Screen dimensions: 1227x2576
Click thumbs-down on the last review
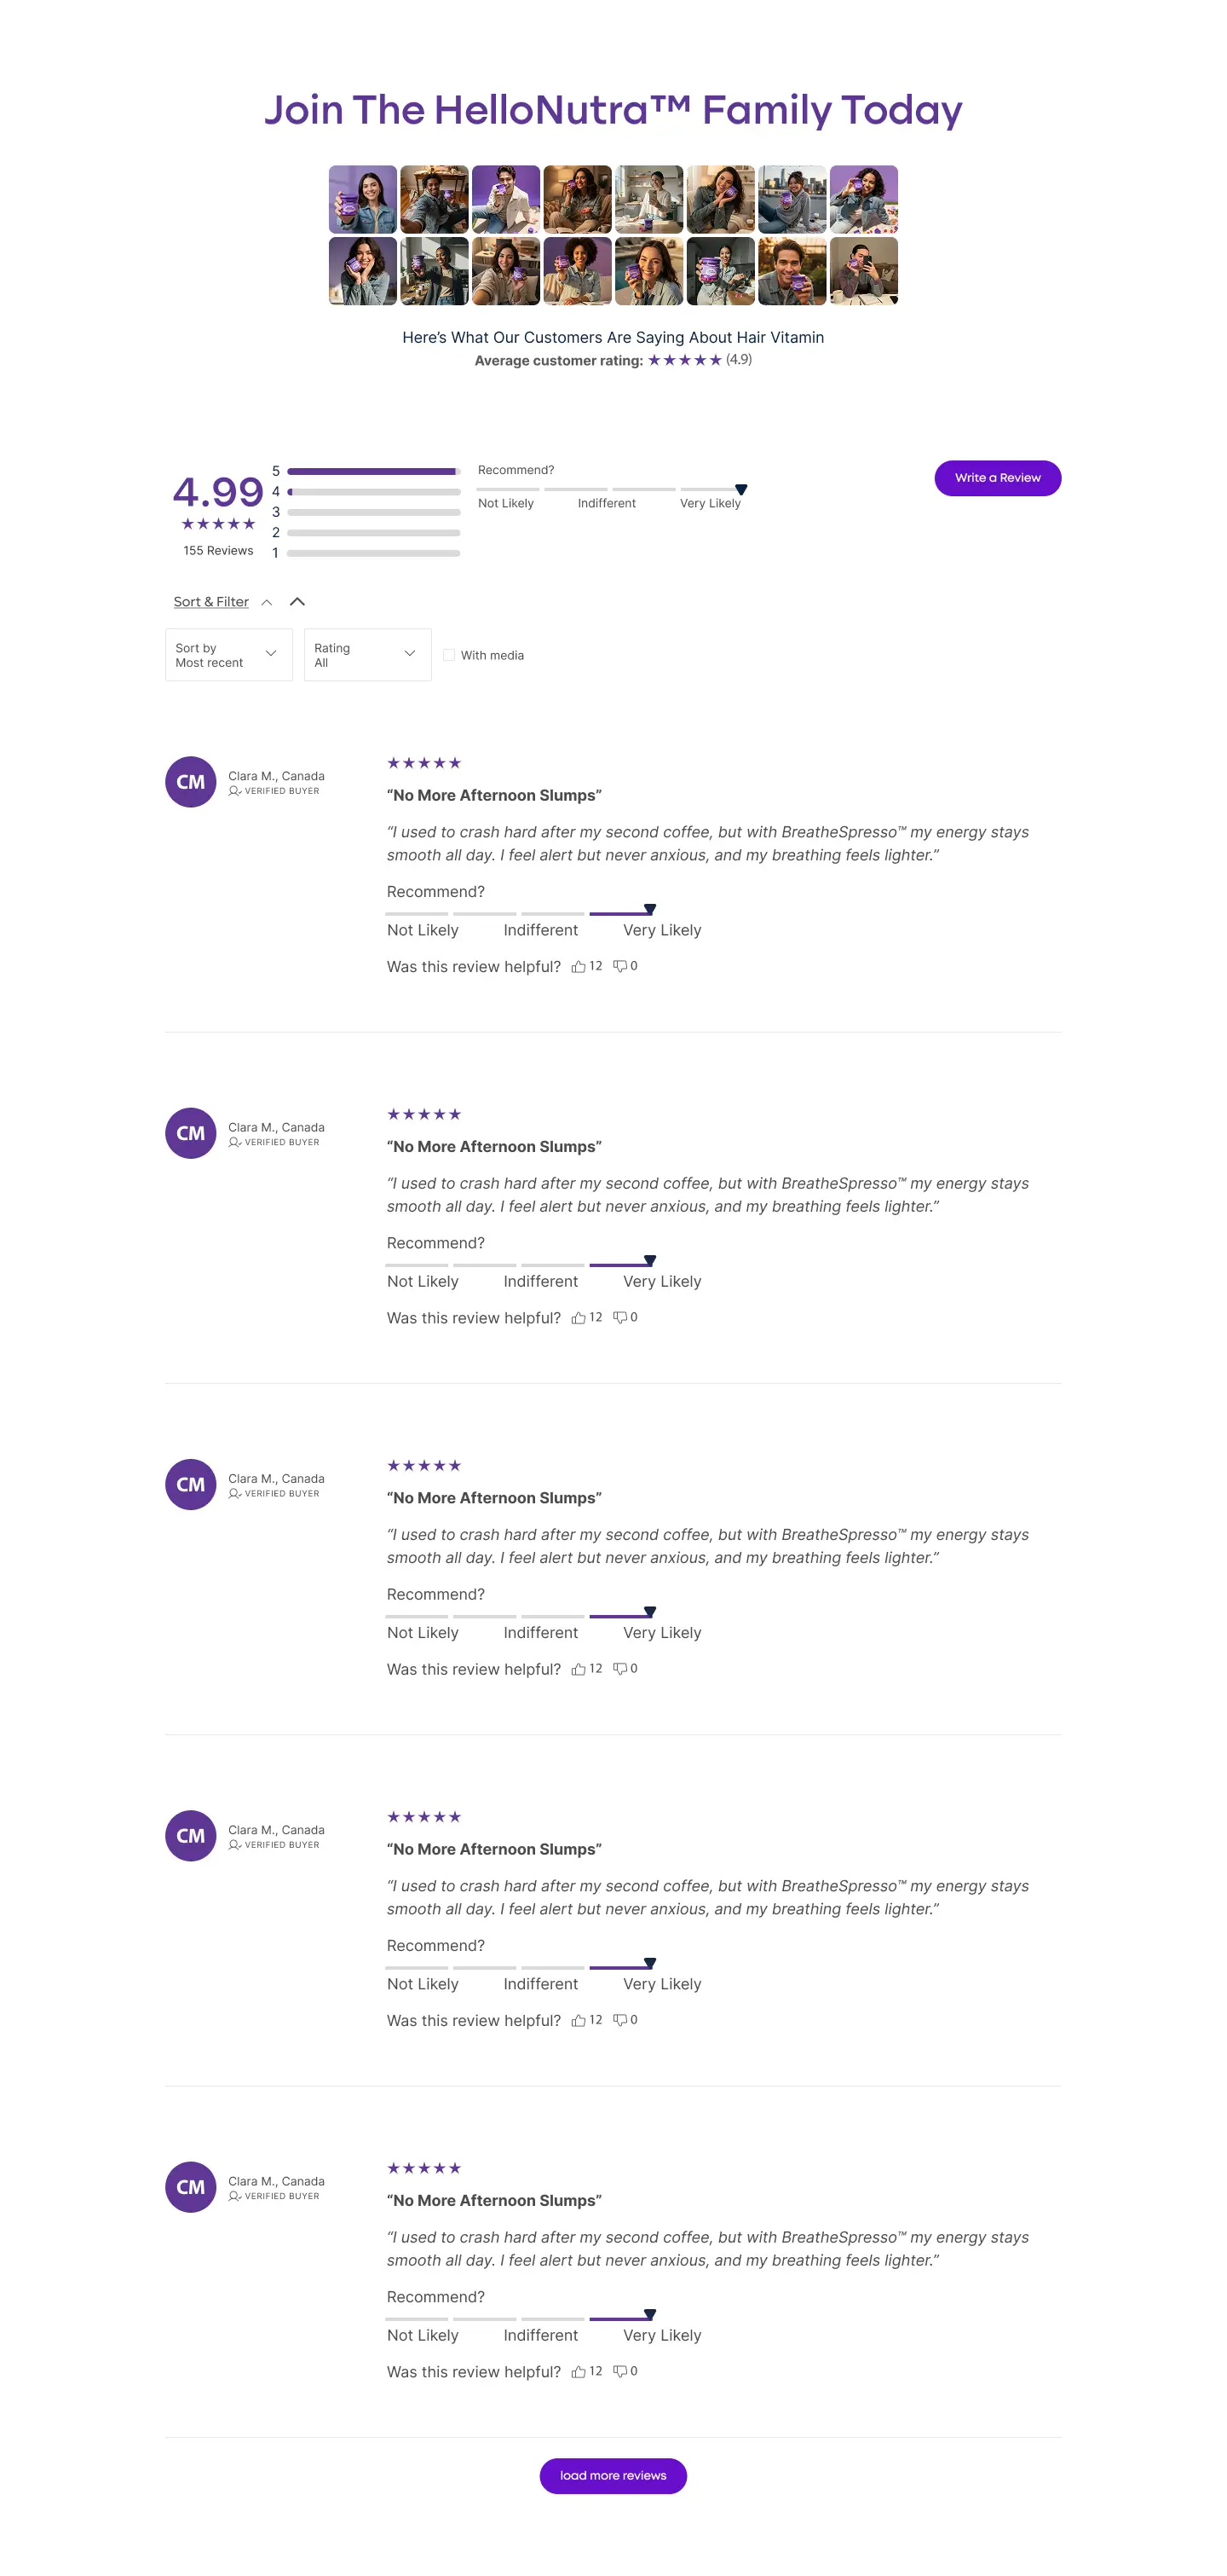pos(619,2371)
